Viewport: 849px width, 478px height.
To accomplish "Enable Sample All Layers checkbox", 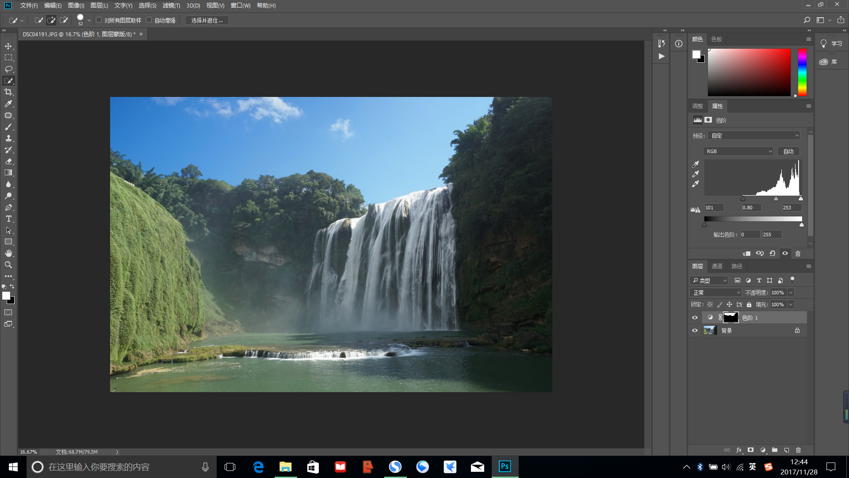I will coord(99,20).
